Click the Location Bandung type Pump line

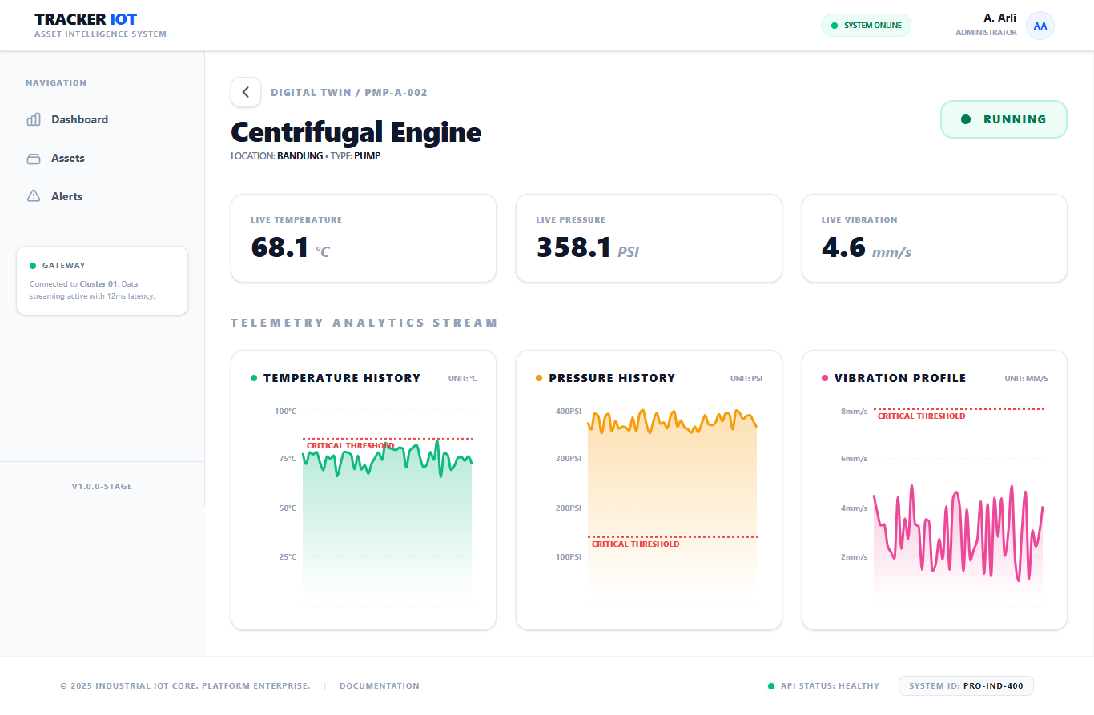coord(306,156)
